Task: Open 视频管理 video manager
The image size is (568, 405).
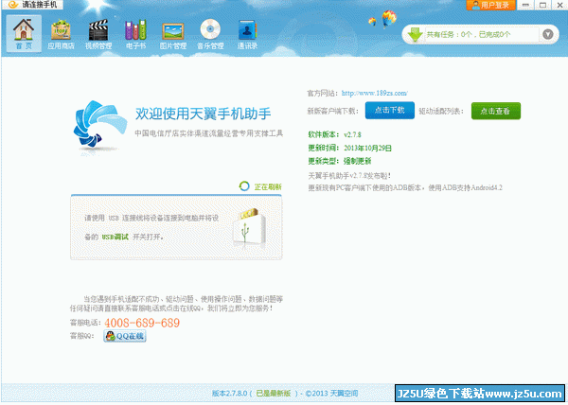Action: pyautogui.click(x=98, y=34)
